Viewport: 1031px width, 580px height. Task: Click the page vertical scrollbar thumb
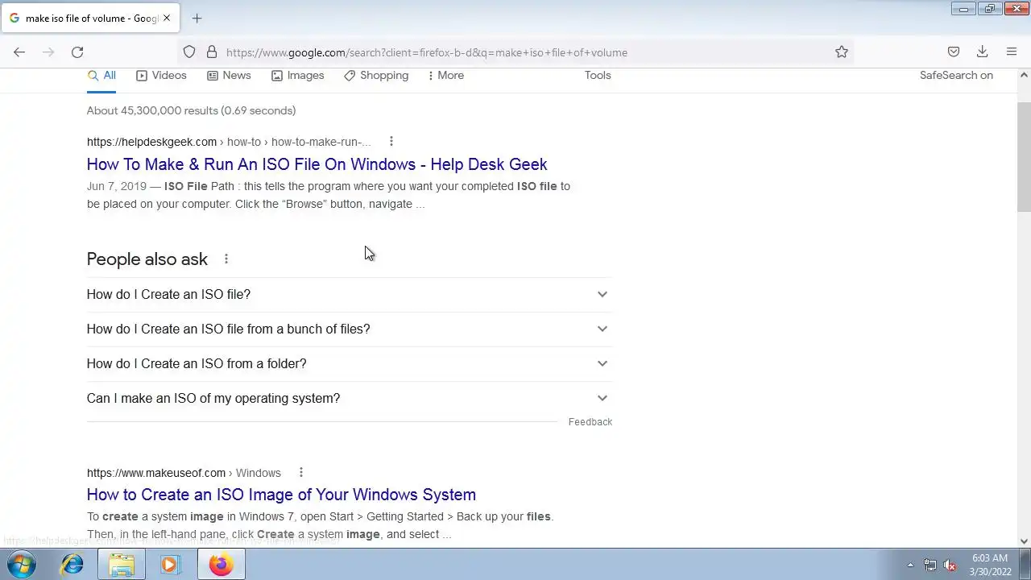point(1024,157)
